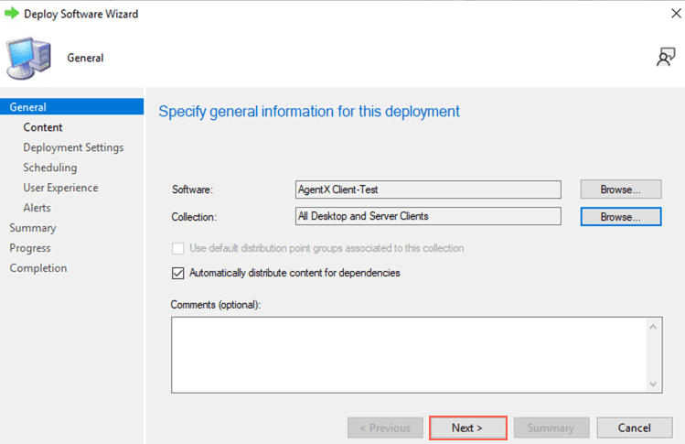Uncheck Automatically distribute content for dependencies
The width and height of the screenshot is (685, 444).
coord(177,273)
